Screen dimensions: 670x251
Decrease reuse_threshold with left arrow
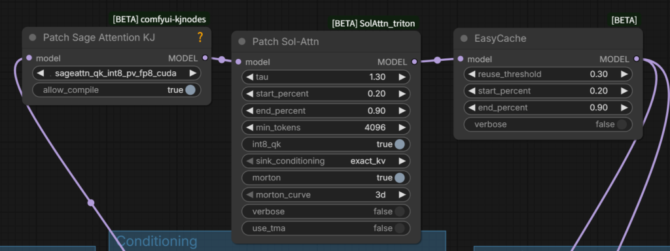click(472, 74)
